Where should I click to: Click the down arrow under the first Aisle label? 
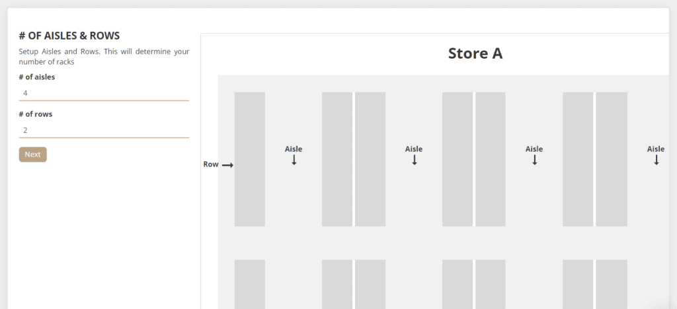(x=294, y=160)
